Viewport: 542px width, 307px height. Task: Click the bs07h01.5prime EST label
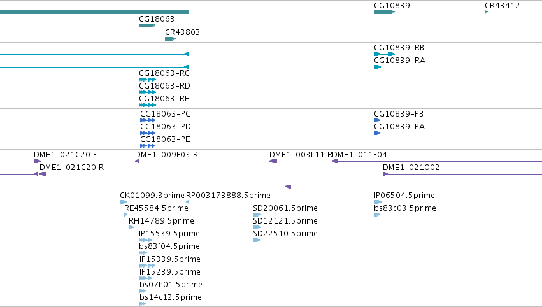[x=171, y=285]
